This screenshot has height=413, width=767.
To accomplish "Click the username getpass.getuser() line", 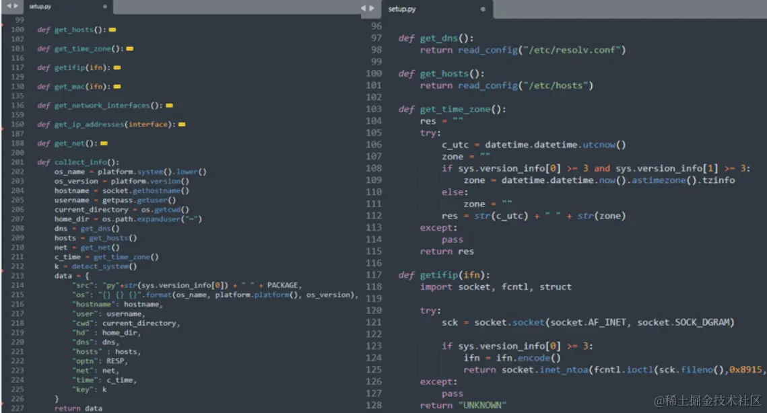I will 115,200.
